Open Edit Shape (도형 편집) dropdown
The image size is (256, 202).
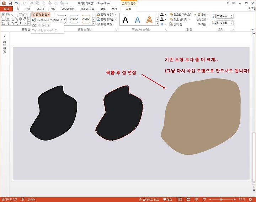click(x=41, y=15)
